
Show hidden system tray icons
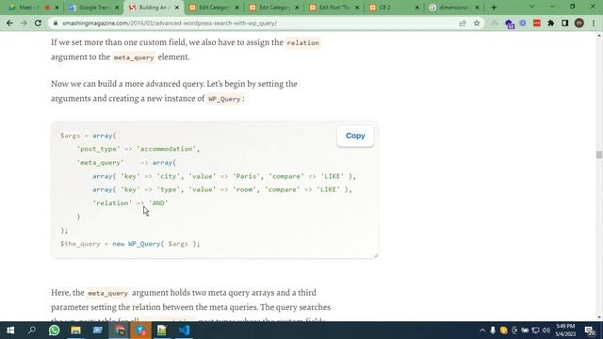tap(482, 331)
